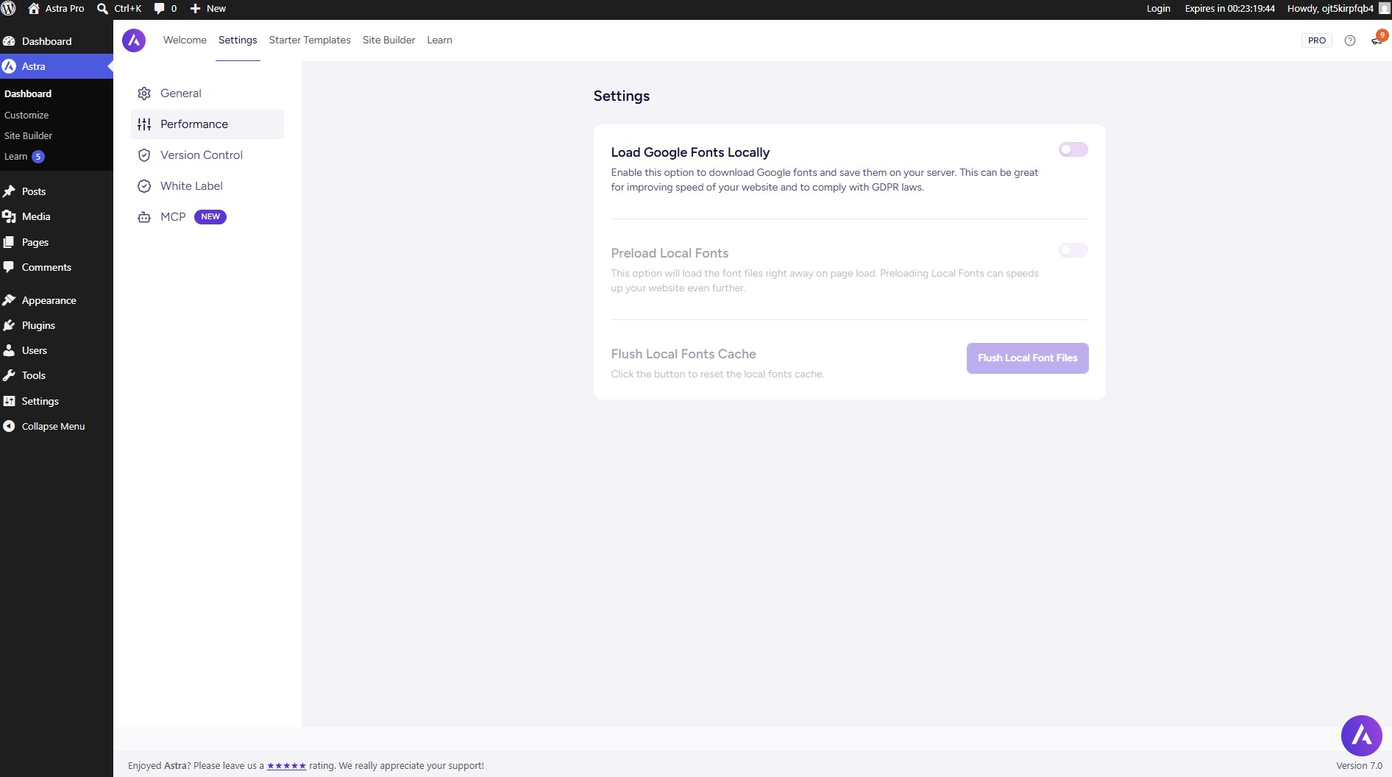The height and width of the screenshot is (777, 1392).
Task: Click the Version Control shield icon
Action: coord(144,155)
